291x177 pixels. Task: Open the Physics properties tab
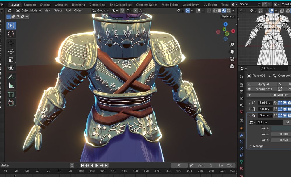pyautogui.click(x=242, y=148)
